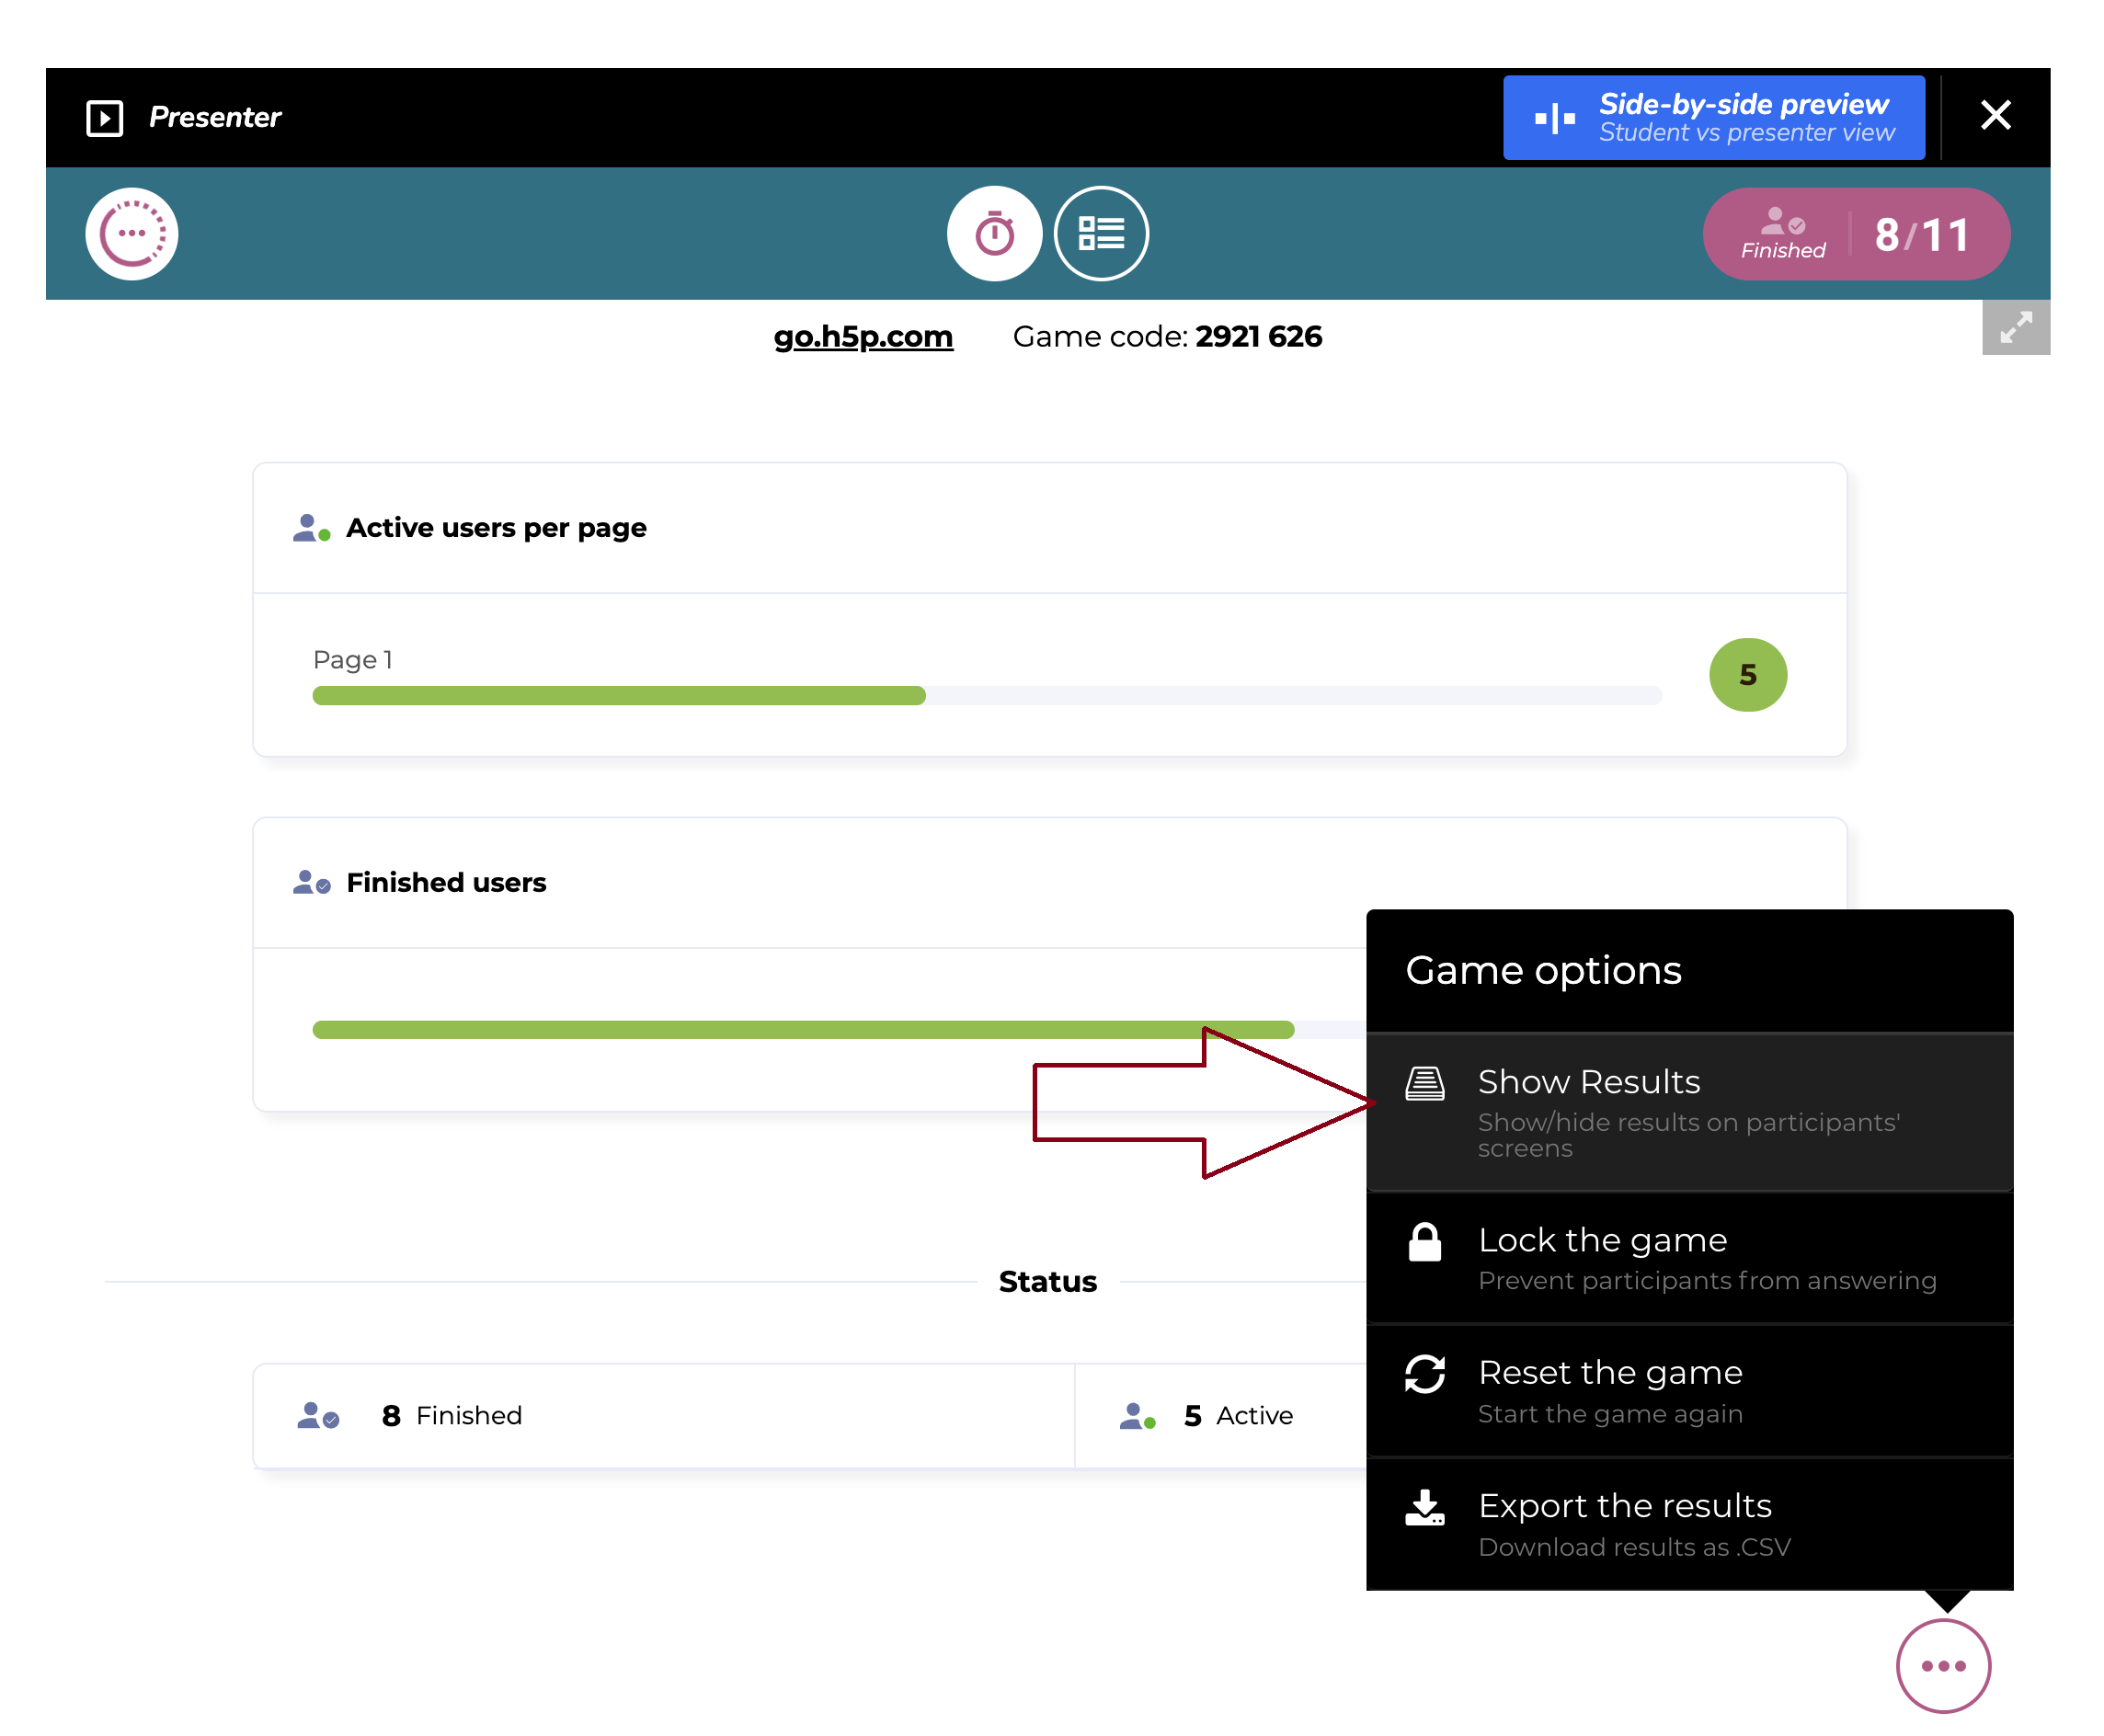The width and height of the screenshot is (2104, 1736).
Task: Click the Finished 8/11 counter badge
Action: point(1855,235)
